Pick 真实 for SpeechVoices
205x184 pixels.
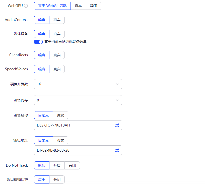[57, 69]
